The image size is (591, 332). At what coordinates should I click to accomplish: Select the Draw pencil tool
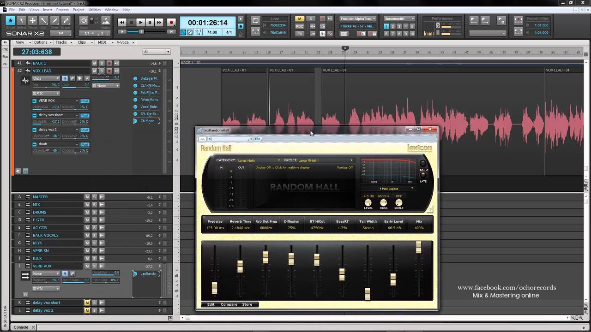[x=54, y=21]
